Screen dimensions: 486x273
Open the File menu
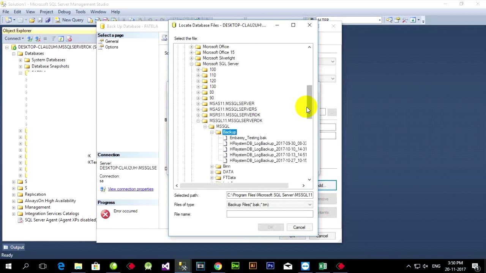coord(6,12)
